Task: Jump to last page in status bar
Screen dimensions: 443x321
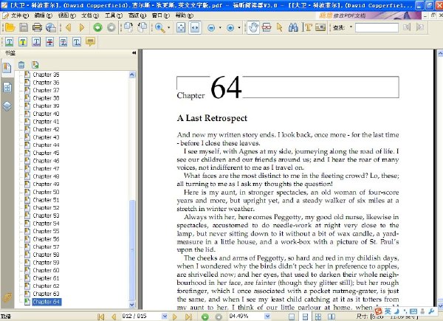Action: click(x=188, y=317)
